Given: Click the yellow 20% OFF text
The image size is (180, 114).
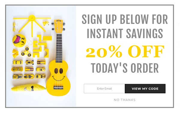Looking at the screenshot, I should [125, 51].
